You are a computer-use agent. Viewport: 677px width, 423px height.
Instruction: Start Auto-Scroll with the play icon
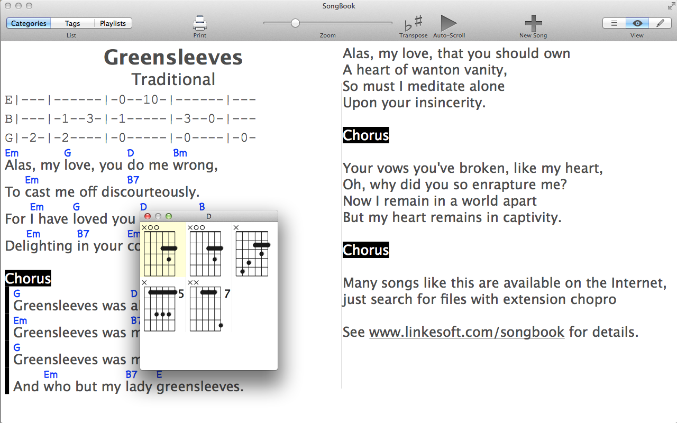click(x=449, y=23)
